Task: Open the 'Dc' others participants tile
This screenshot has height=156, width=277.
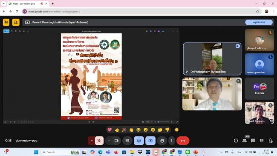Action: pyautogui.click(x=260, y=89)
